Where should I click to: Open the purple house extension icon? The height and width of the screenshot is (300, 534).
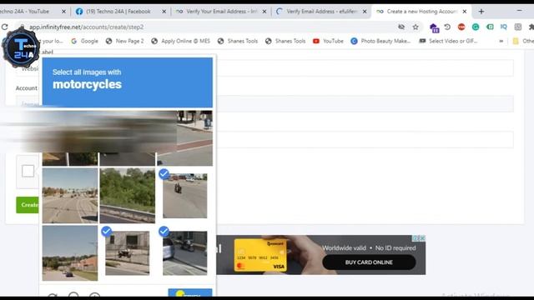(x=434, y=27)
